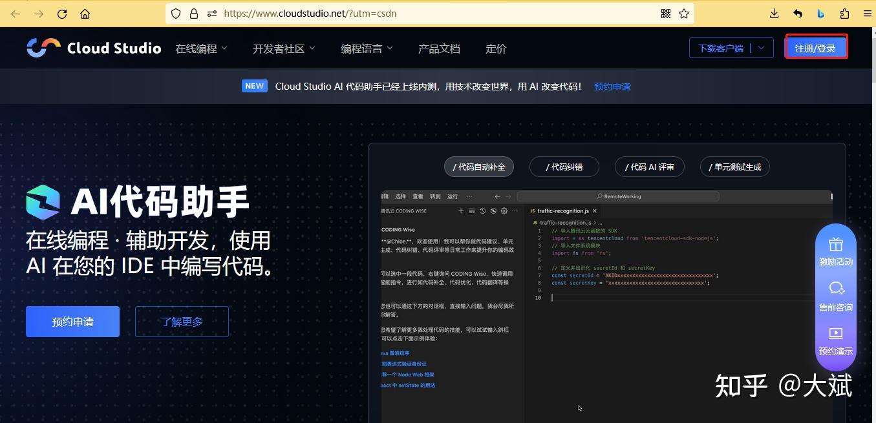Open browser downloads via the download icon

tap(773, 13)
